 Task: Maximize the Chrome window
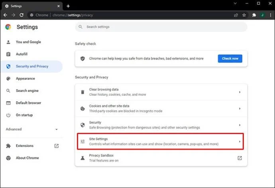click(x=259, y=3)
